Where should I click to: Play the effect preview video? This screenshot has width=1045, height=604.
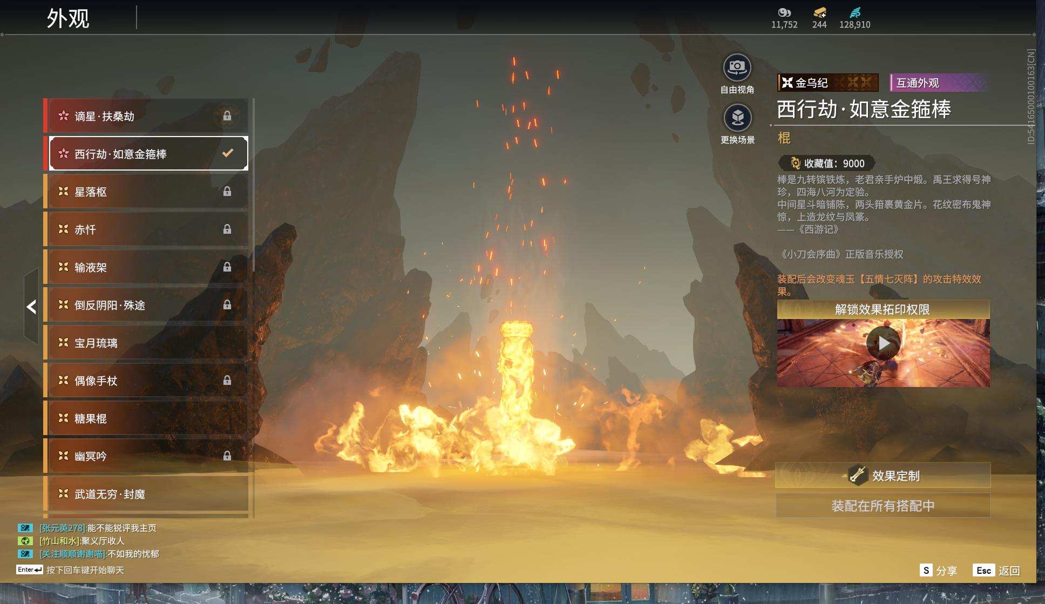click(883, 343)
